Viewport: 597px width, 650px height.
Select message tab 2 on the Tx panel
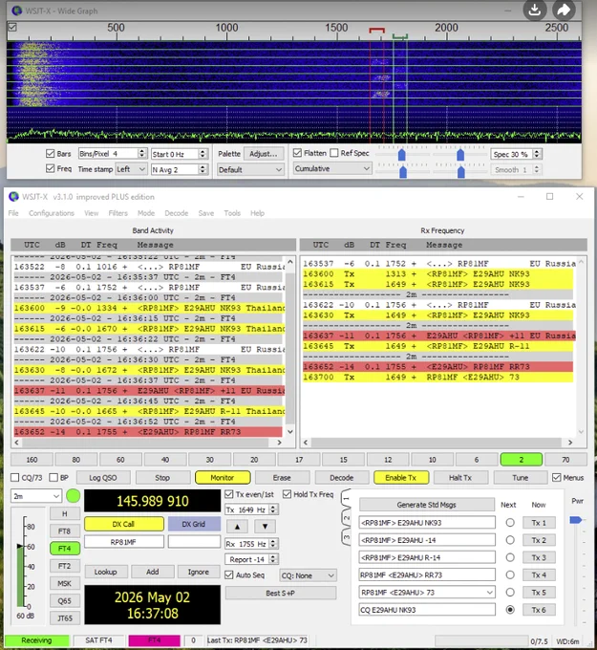pos(347,518)
